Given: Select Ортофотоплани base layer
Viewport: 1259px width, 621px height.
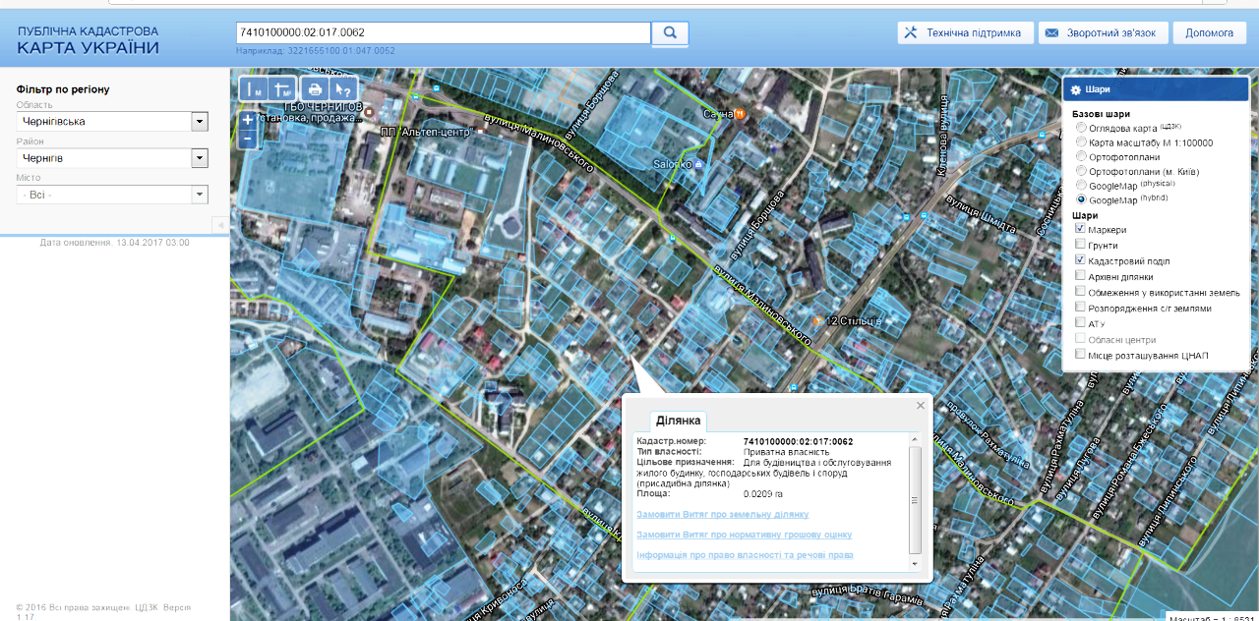Looking at the screenshot, I should pos(1082,156).
